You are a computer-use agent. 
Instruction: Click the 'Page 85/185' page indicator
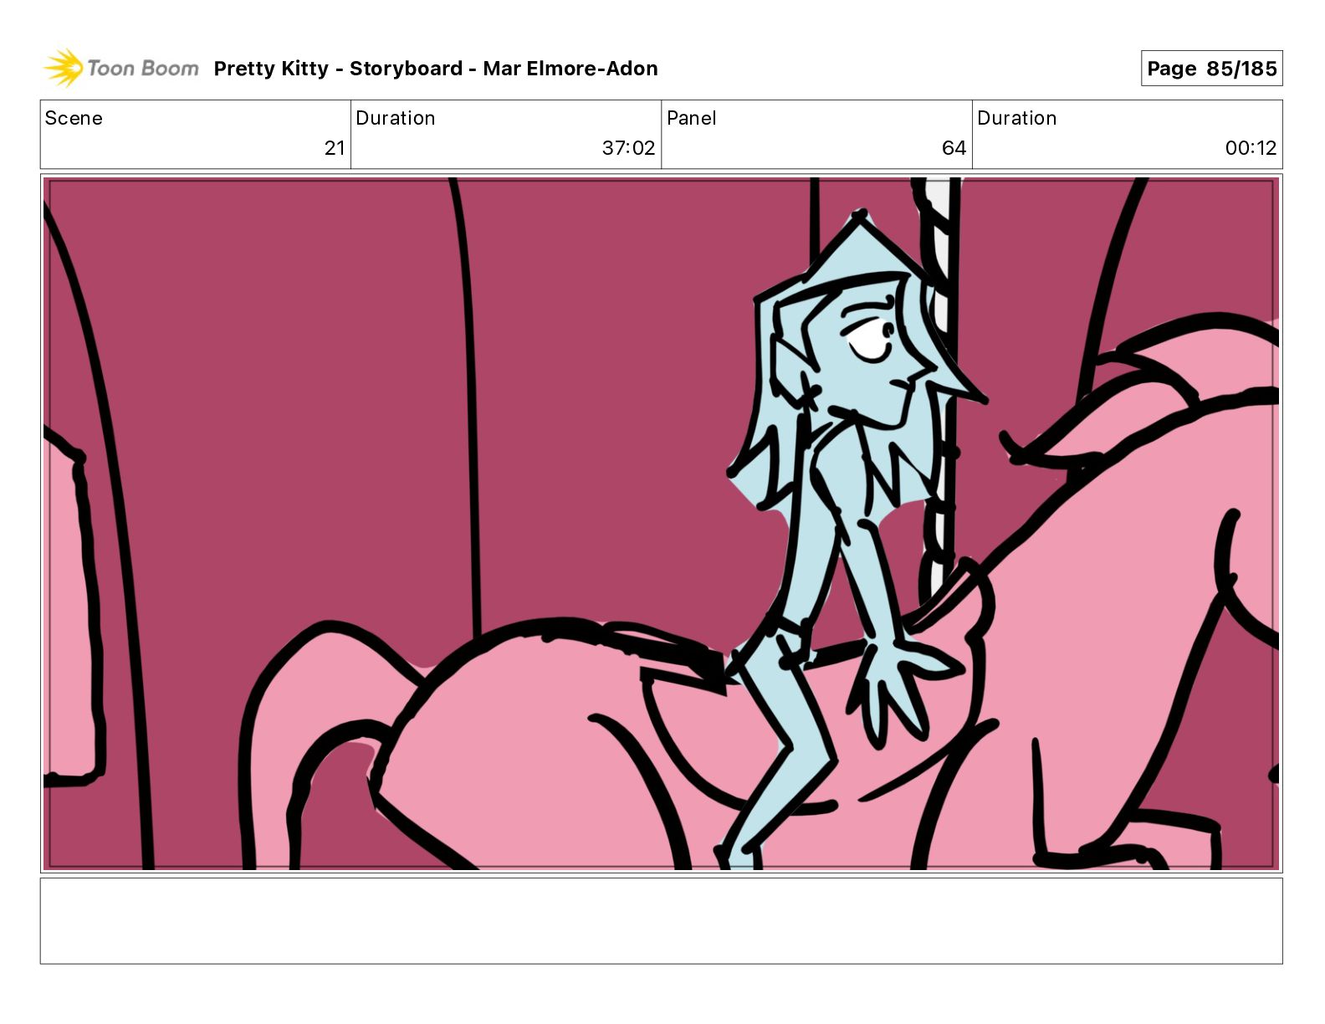click(1211, 69)
